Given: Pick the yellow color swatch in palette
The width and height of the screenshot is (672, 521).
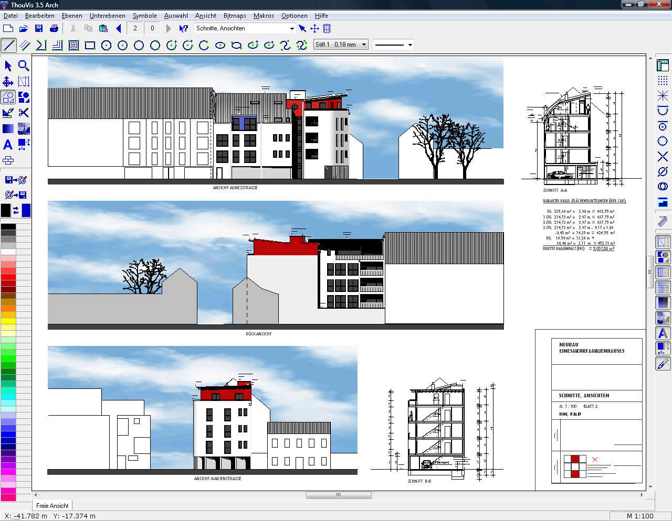Looking at the screenshot, I should (8, 321).
